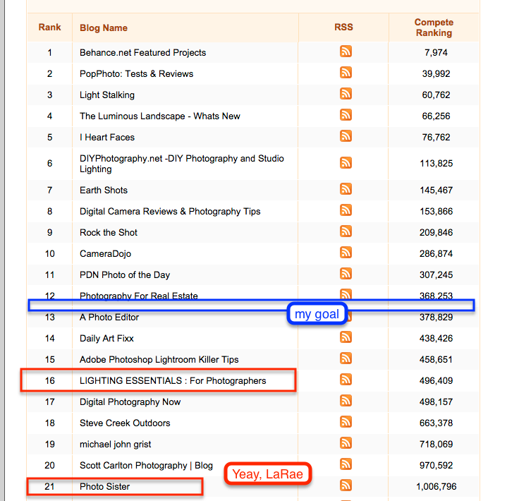This screenshot has height=501, width=531.
Task: Click A Photo Editor blog name
Action: click(109, 318)
